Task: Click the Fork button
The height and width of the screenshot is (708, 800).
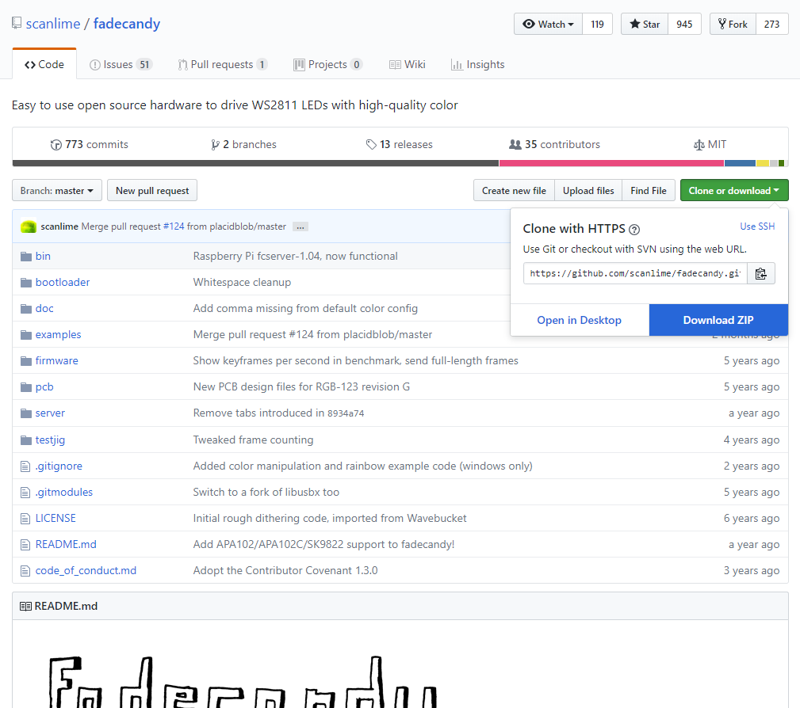Action: (733, 24)
